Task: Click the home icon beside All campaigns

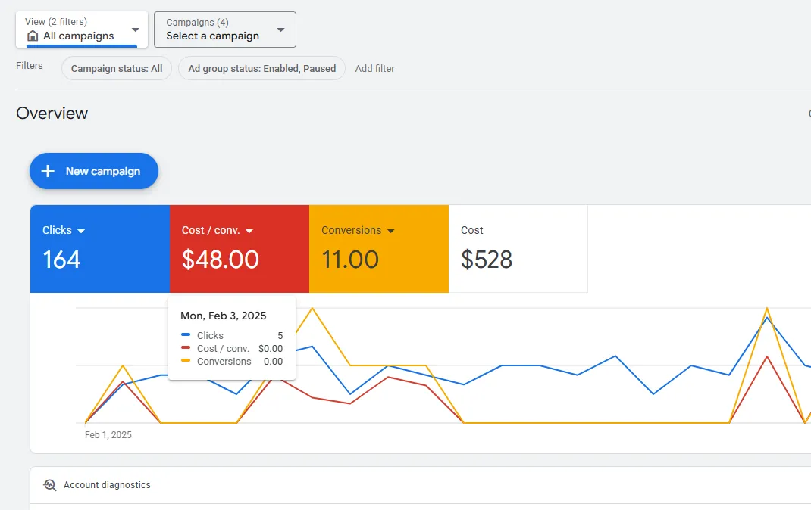Action: (33, 36)
